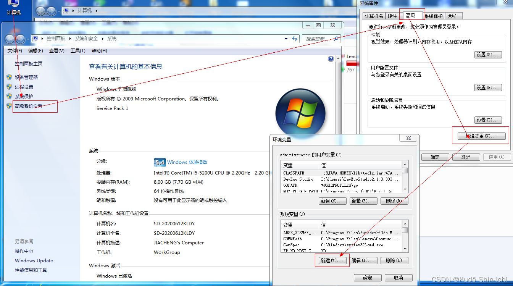This screenshot has width=513, height=286.
Task: Select the DevEco Studio user variable row
Action: 342,179
